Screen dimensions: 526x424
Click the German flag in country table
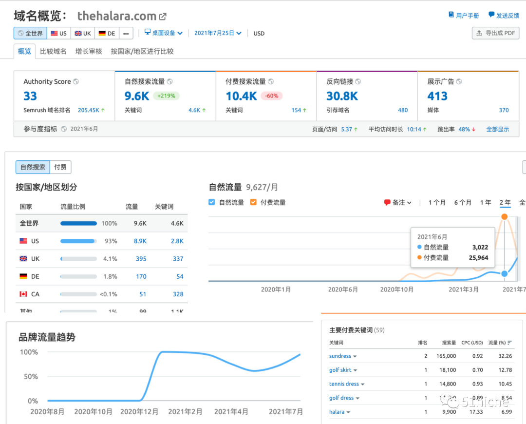(x=23, y=276)
